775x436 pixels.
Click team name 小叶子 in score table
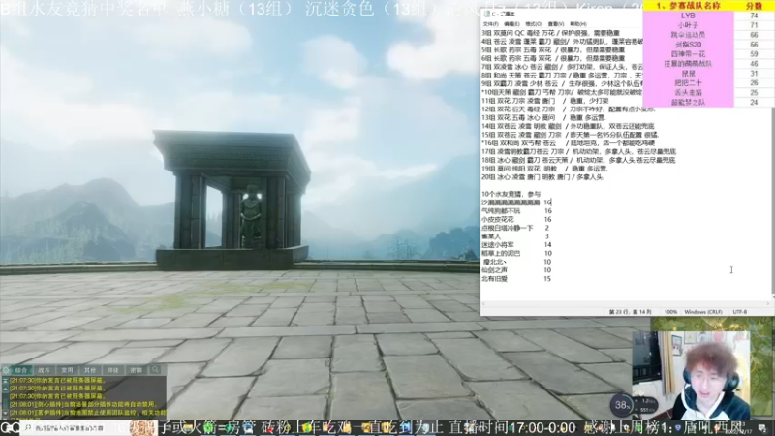click(688, 25)
